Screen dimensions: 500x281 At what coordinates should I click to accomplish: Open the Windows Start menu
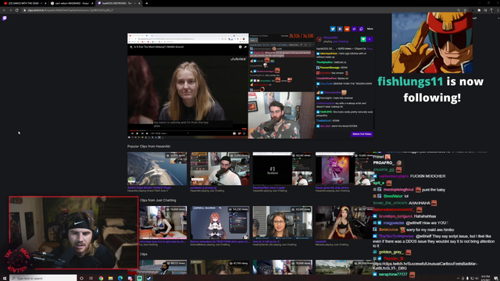click(5, 278)
